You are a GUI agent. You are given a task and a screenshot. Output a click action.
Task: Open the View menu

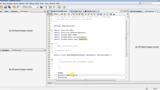tap(4, 3)
